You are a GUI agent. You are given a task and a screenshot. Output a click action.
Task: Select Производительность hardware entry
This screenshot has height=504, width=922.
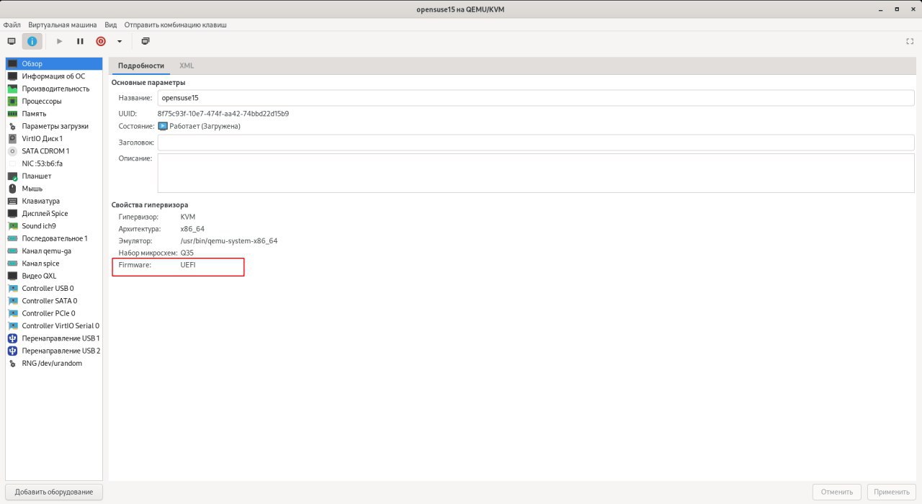coord(54,89)
